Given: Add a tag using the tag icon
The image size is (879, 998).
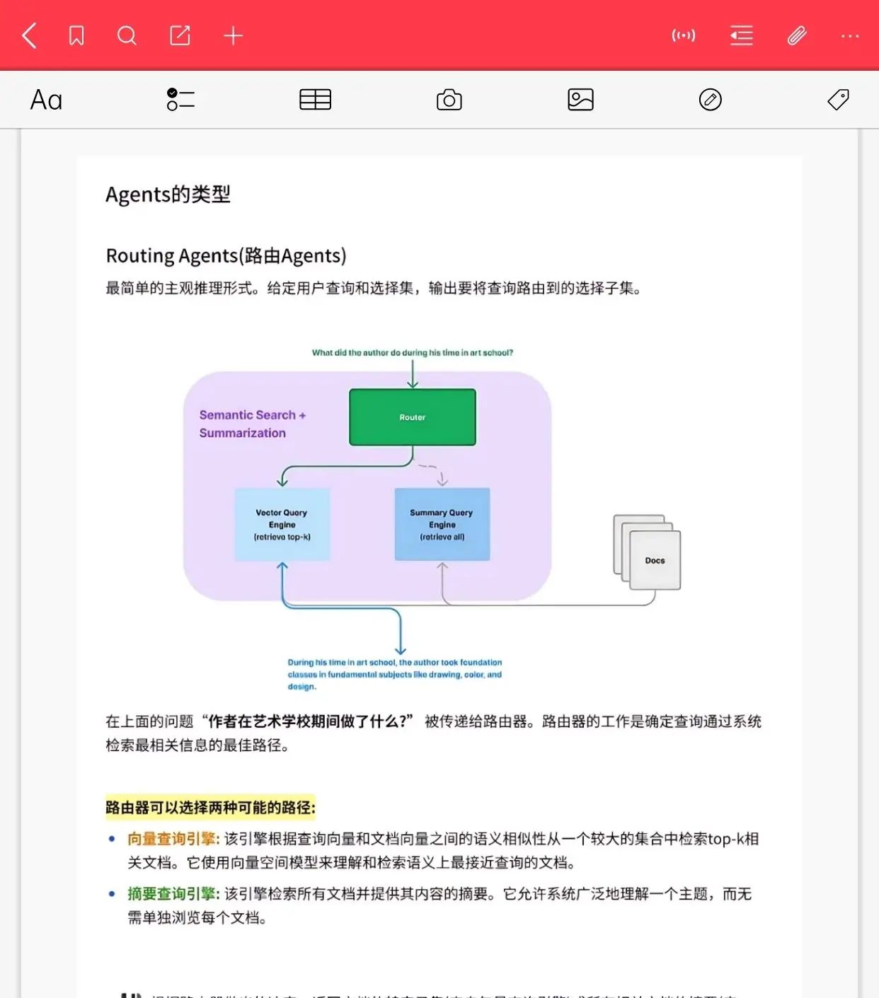Looking at the screenshot, I should pyautogui.click(x=838, y=99).
